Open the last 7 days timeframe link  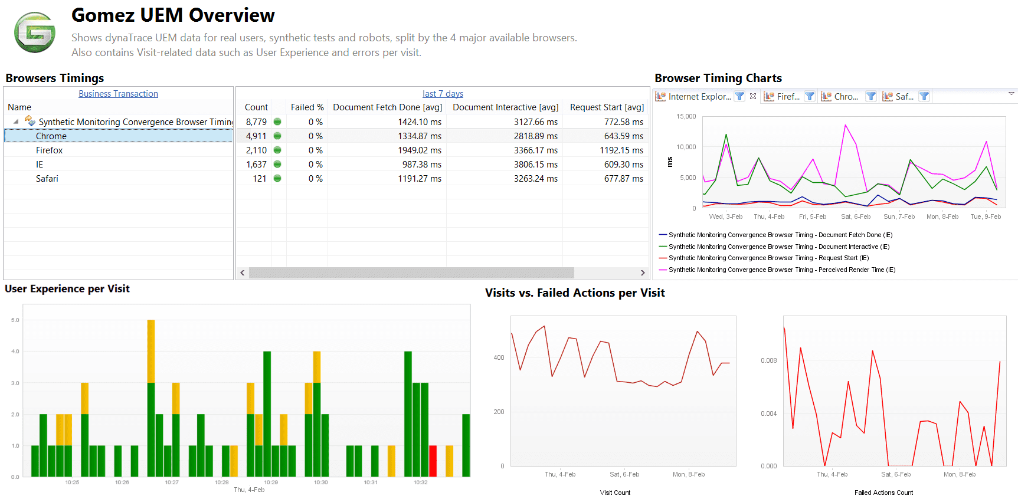pos(443,94)
